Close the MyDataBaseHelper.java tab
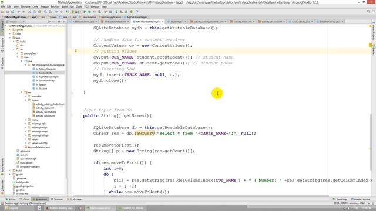Screen dimensions: 376x211 (163, 22)
